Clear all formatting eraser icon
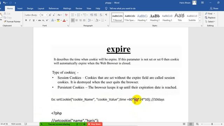Viewport: 224px width, 126px height. click(x=66, y=15)
